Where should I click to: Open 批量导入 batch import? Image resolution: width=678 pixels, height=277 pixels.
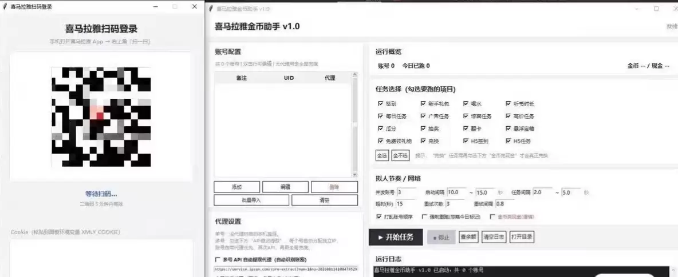(251, 200)
